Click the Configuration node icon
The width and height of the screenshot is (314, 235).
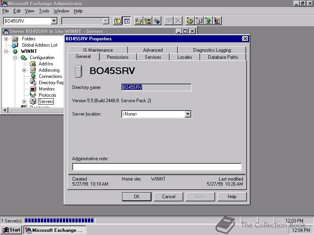pyautogui.click(x=24, y=58)
